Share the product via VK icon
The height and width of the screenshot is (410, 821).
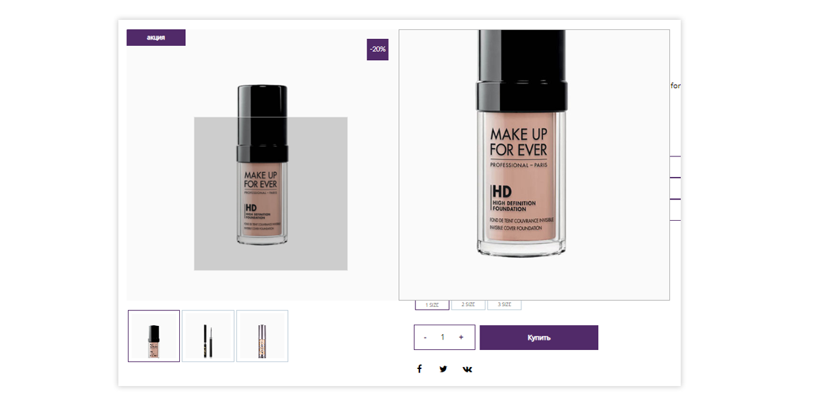467,369
